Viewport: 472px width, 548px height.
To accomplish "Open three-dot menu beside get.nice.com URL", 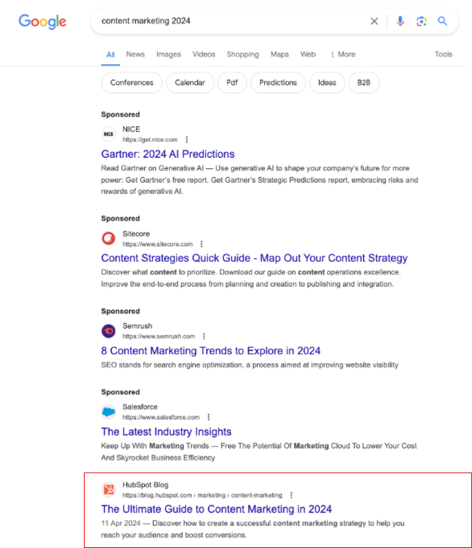I will coord(187,140).
